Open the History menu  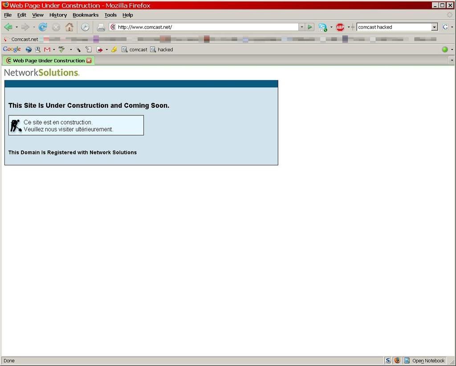pyautogui.click(x=58, y=15)
